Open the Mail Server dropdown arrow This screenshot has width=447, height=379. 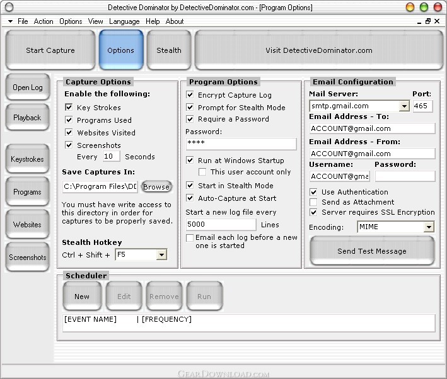[404, 106]
